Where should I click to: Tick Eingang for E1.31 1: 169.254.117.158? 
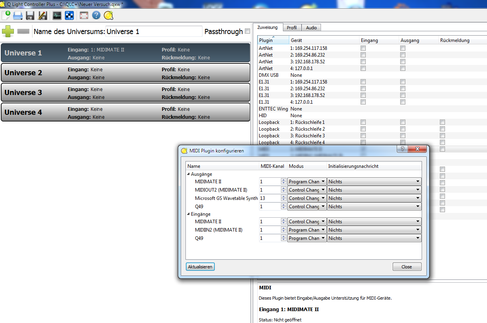click(363, 82)
